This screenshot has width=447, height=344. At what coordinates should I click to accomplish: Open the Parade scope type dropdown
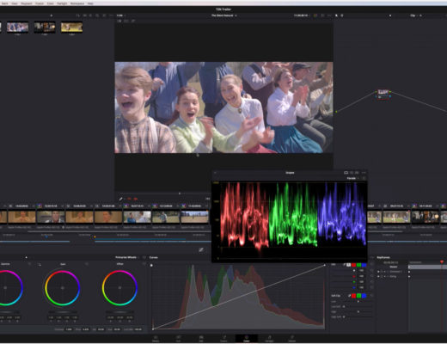tap(352, 178)
